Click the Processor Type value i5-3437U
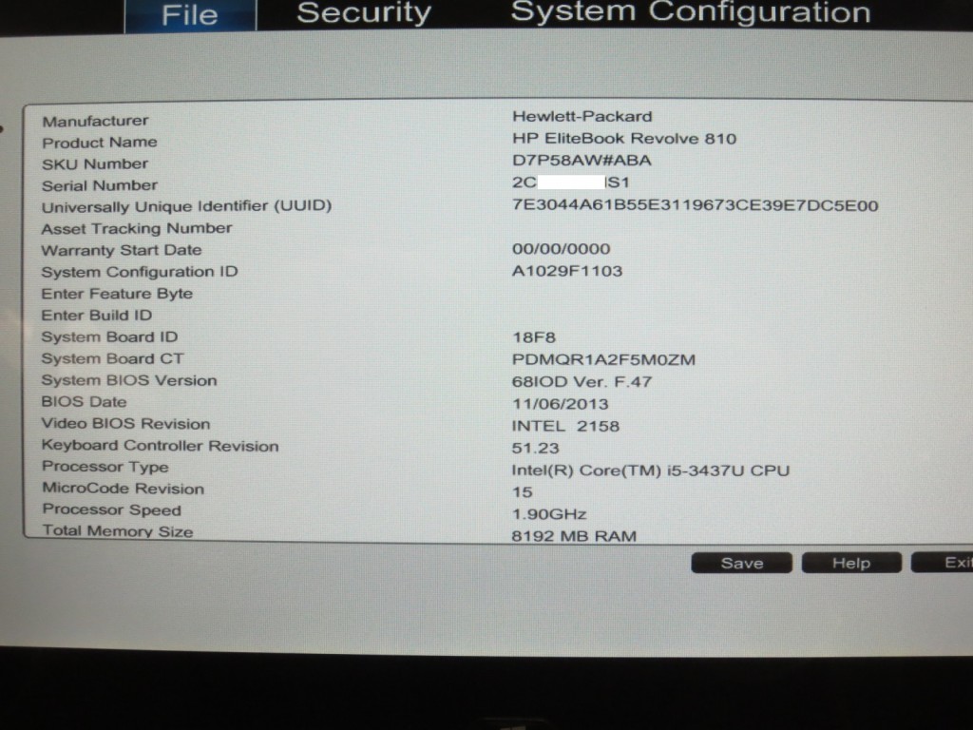 [x=650, y=471]
